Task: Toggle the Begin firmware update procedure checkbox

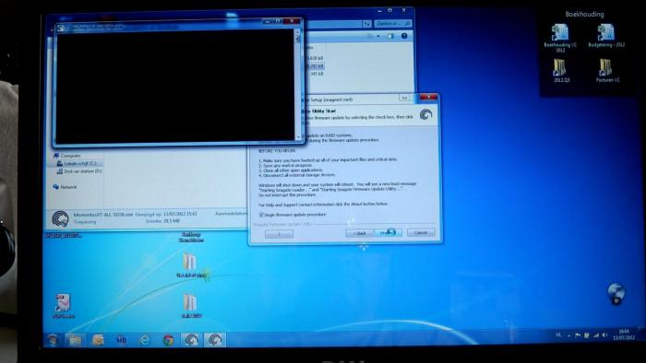Action: pos(261,215)
